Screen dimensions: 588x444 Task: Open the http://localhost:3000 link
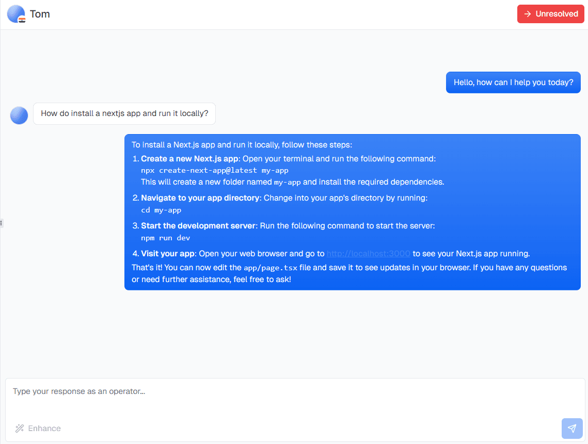tap(368, 253)
